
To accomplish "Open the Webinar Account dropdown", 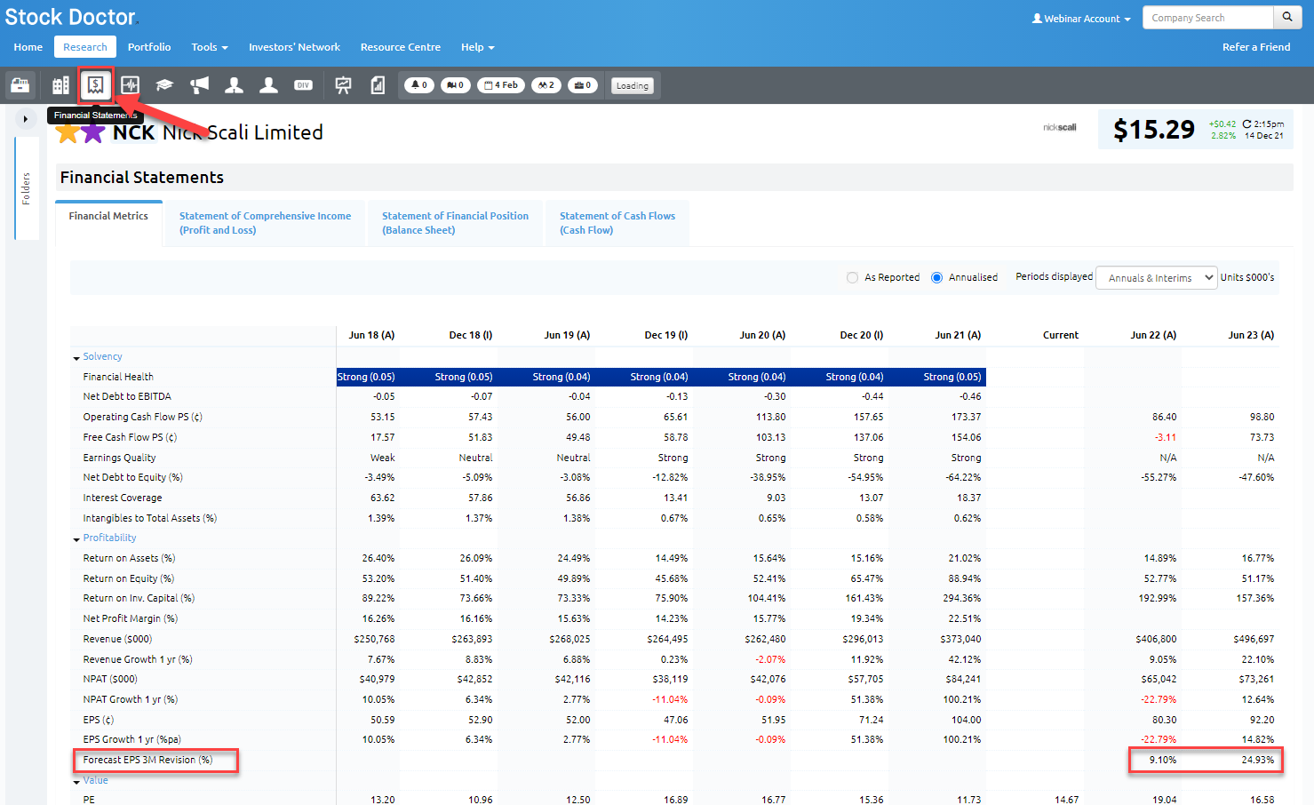I will [1080, 19].
